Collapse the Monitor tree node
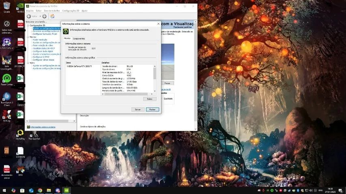This screenshot has width=346, height=194. click(x=28, y=37)
